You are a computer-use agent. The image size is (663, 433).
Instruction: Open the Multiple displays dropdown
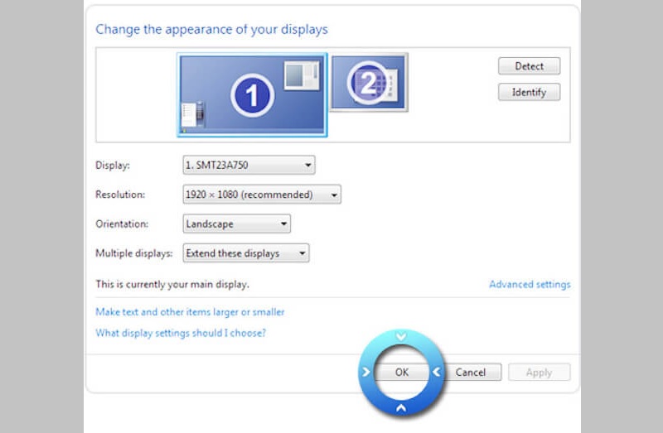pos(245,253)
